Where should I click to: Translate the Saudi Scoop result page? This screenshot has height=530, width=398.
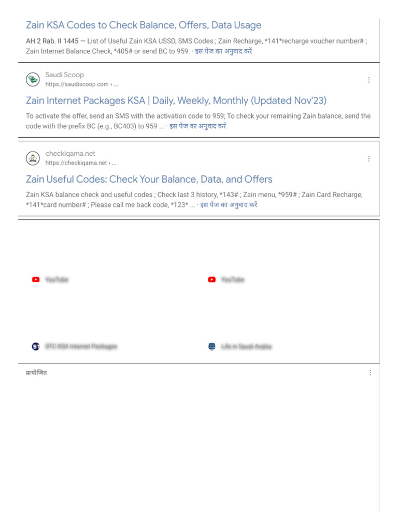pyautogui.click(x=197, y=126)
